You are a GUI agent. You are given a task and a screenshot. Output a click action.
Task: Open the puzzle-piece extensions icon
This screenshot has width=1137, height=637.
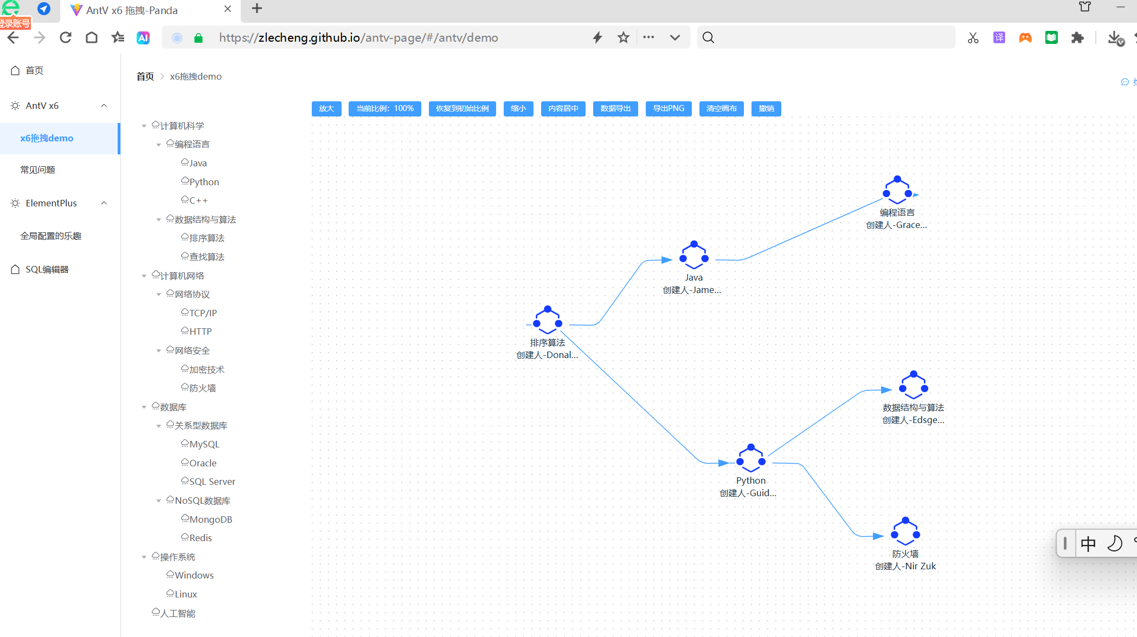(1077, 37)
